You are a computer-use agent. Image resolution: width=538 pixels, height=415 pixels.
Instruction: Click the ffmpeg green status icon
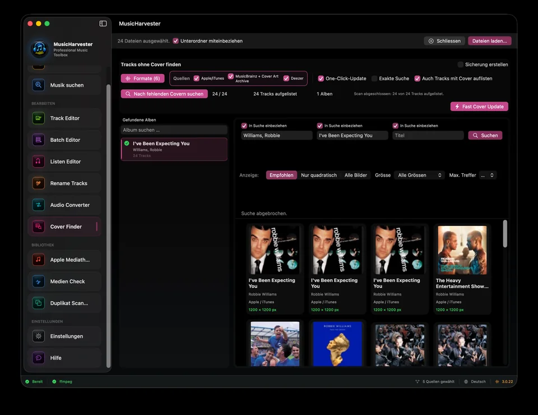coord(54,381)
